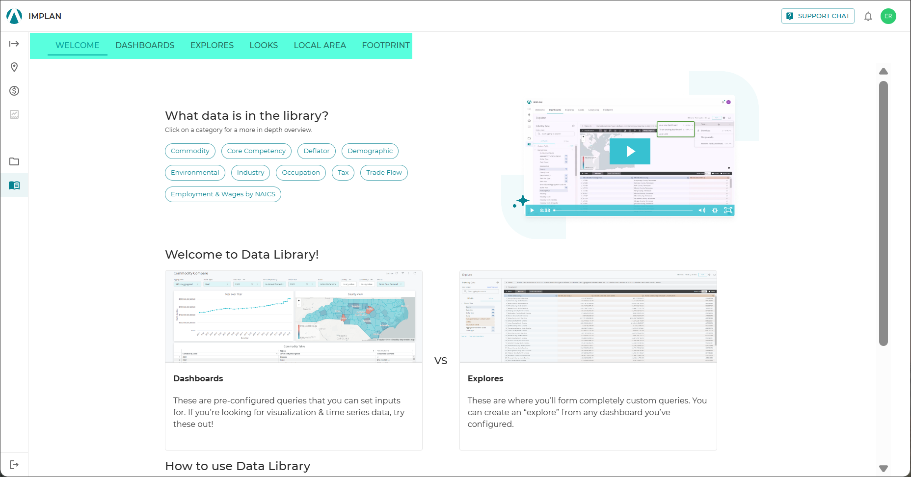Click the IMPLAN logo icon
Screen dimensions: 911x477
pyautogui.click(x=14, y=16)
